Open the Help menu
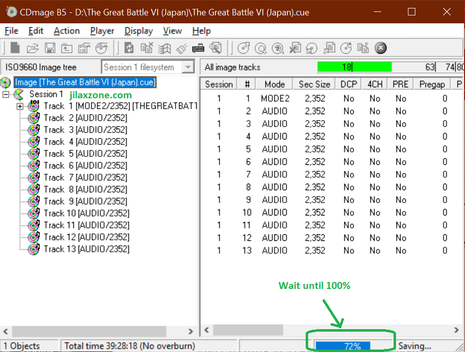 (x=201, y=31)
